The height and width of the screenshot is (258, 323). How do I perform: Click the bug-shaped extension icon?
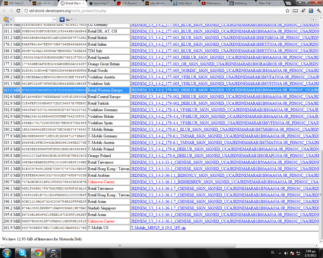coord(303,11)
